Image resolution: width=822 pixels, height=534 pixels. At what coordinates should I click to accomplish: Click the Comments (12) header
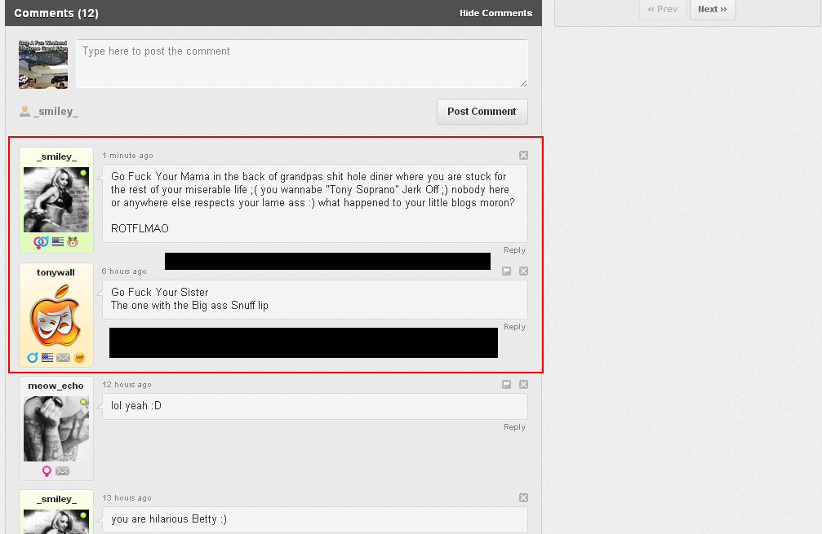(56, 13)
